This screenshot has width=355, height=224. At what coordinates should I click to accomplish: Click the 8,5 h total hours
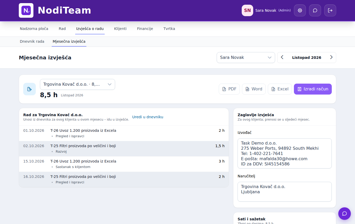point(49,95)
